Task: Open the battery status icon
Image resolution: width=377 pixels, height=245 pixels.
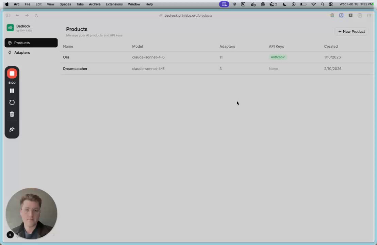Action: click(303, 4)
